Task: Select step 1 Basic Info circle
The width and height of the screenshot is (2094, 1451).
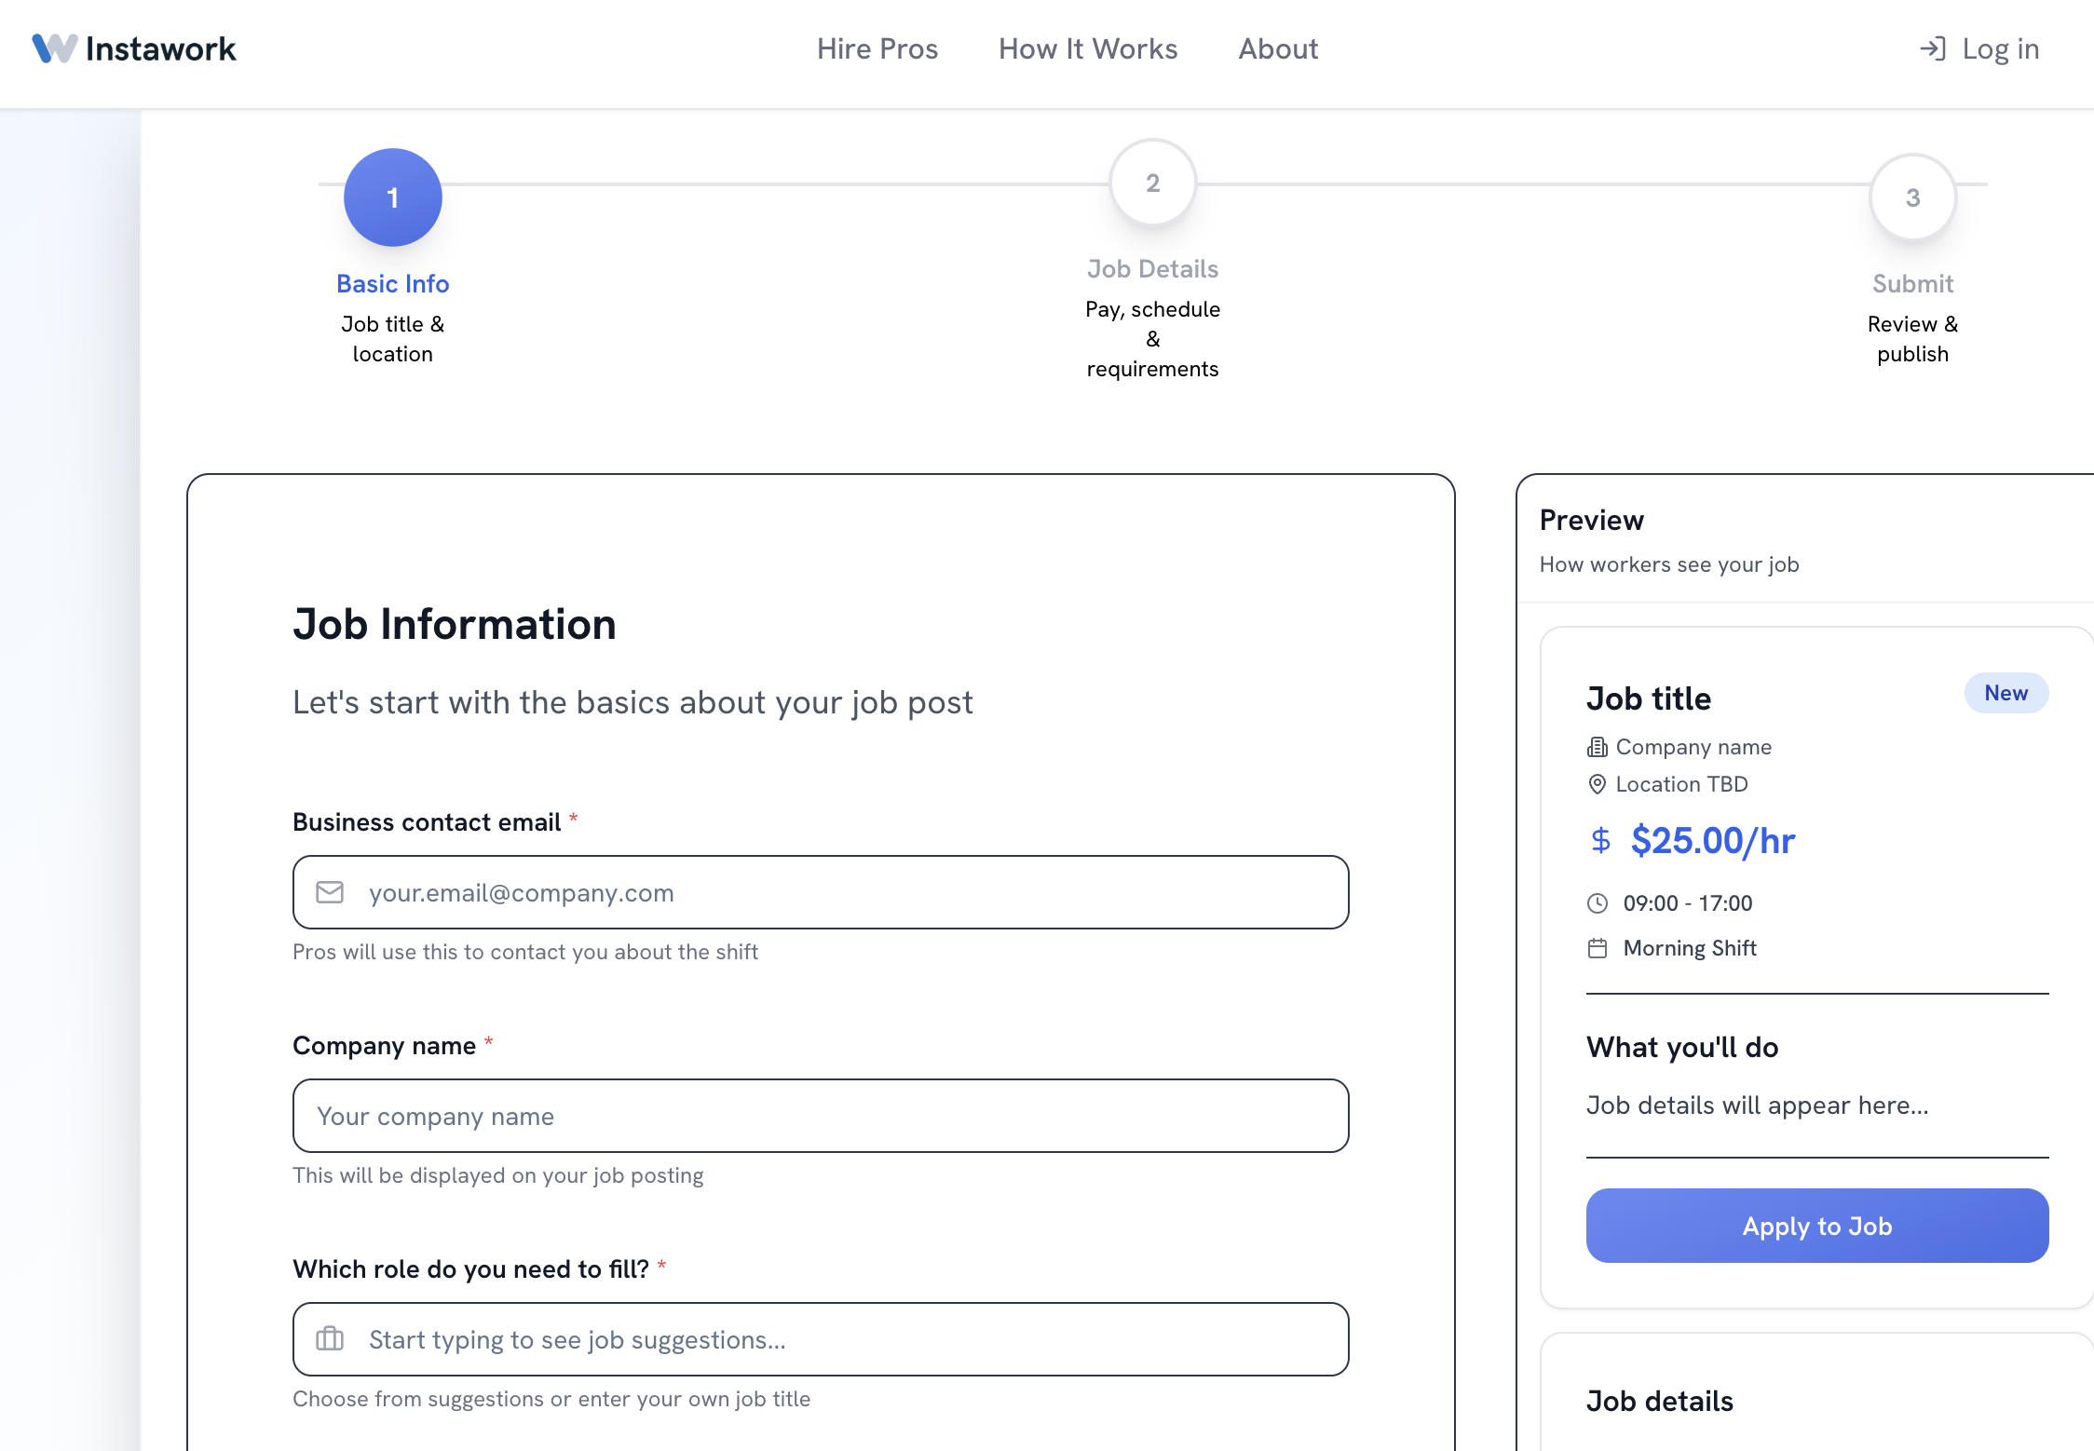Action: coord(393,197)
